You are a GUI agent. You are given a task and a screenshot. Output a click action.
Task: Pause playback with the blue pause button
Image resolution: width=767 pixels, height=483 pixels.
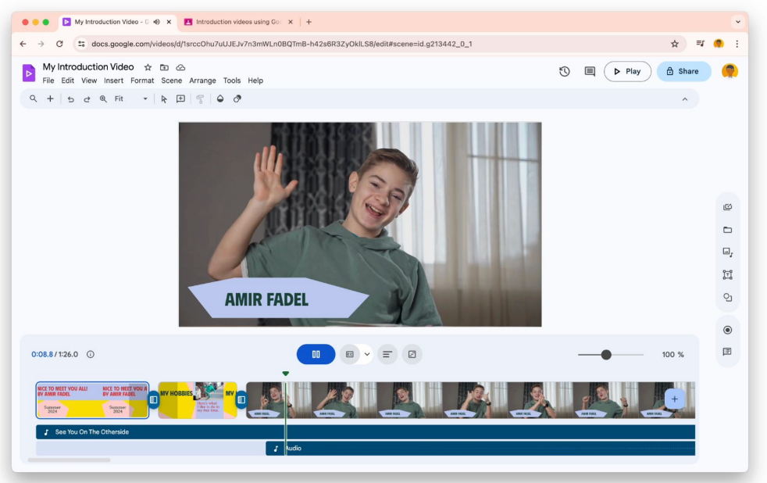pos(316,354)
